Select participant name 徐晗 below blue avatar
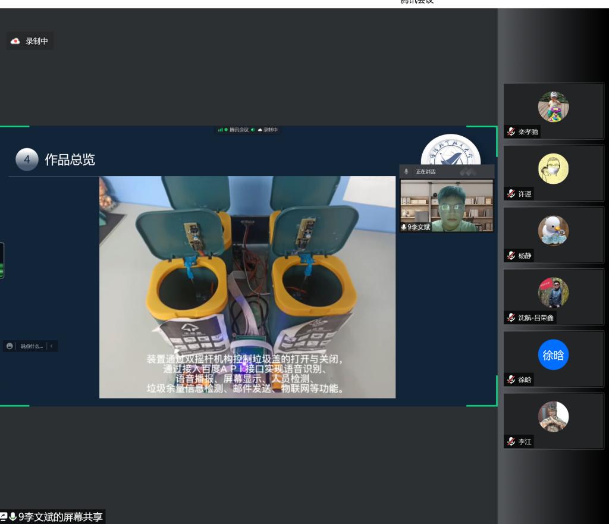The width and height of the screenshot is (609, 524). tap(525, 379)
